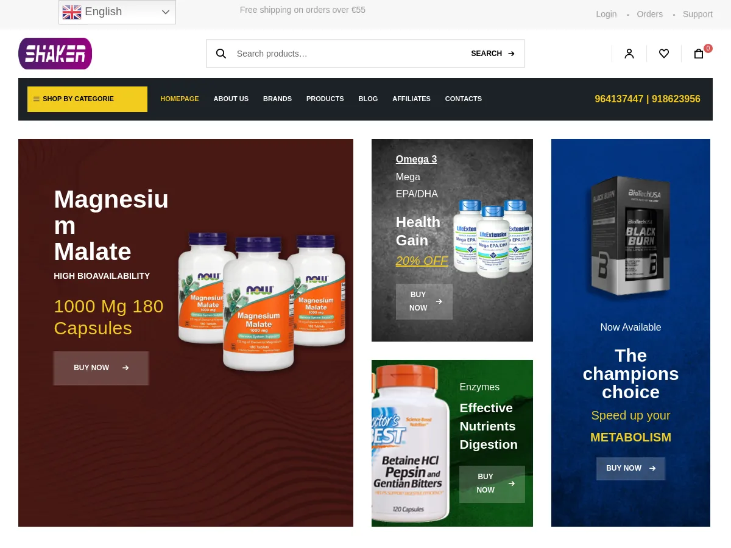Select Affiliates in the navigation bar

coord(411,99)
